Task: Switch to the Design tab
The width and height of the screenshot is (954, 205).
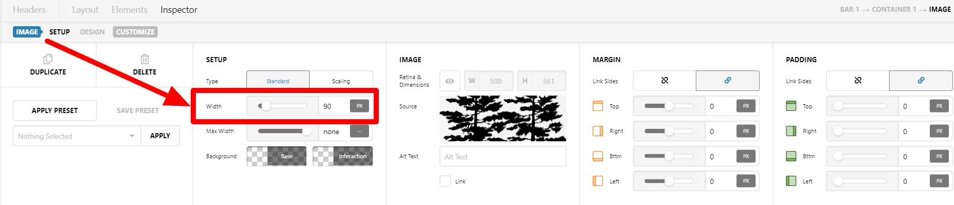Action: coord(92,32)
